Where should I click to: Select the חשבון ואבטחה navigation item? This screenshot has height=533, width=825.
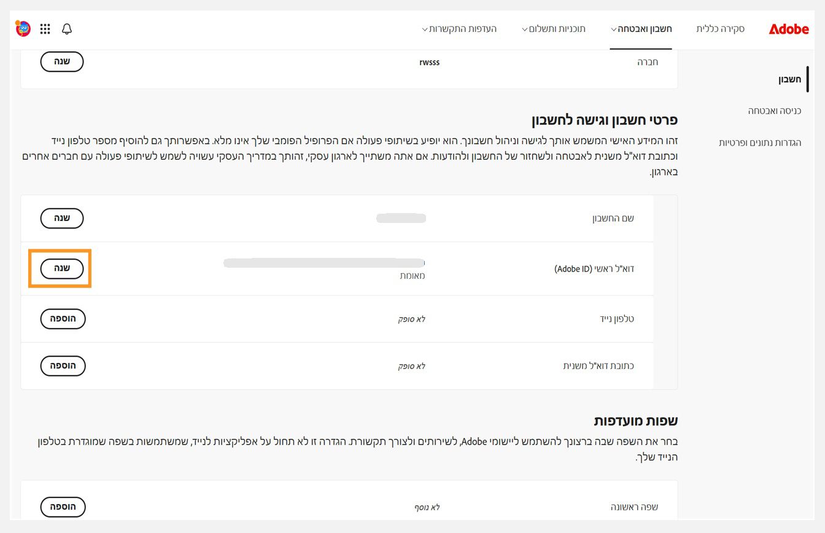(642, 28)
